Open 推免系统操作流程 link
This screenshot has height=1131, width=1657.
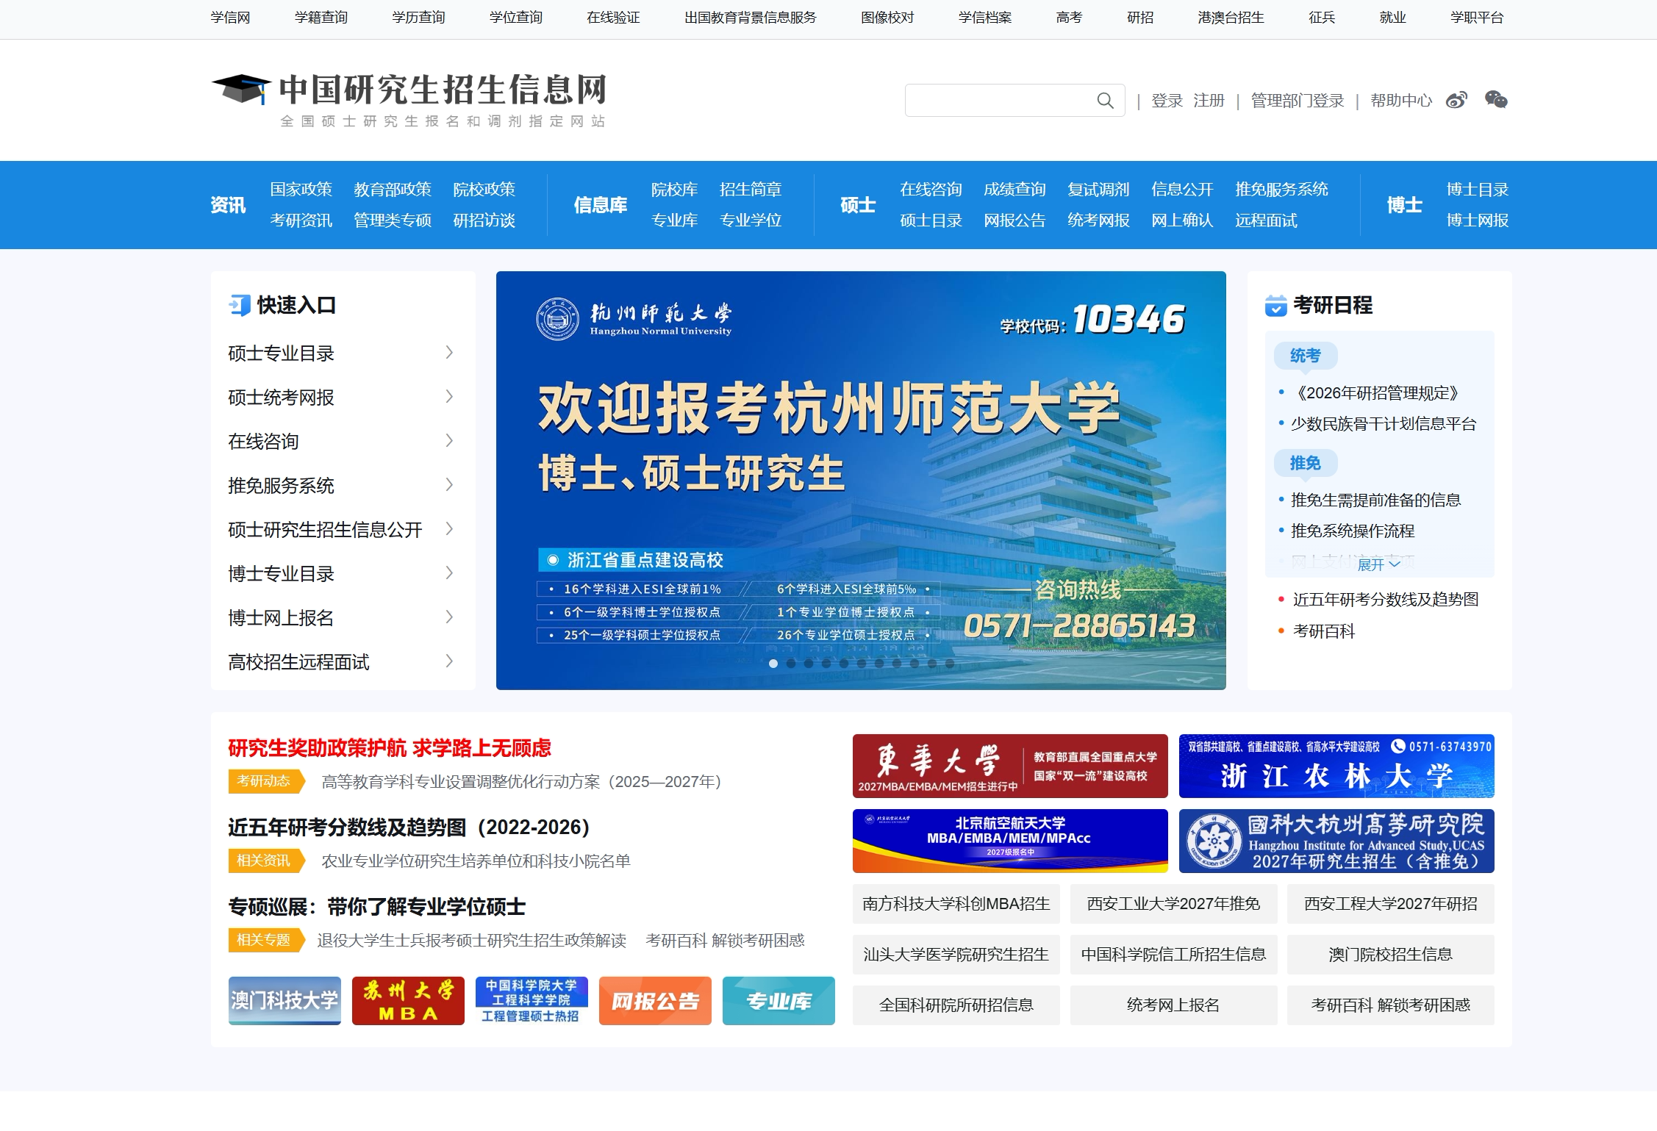1353,531
